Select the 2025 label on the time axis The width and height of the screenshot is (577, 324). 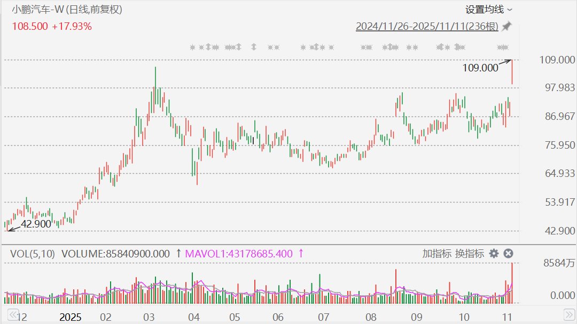71,318
